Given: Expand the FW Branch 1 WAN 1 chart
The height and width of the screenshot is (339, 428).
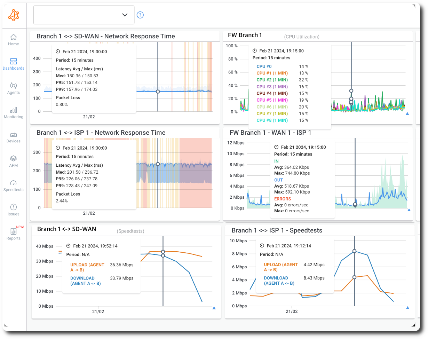Looking at the screenshot, I should click(409, 210).
